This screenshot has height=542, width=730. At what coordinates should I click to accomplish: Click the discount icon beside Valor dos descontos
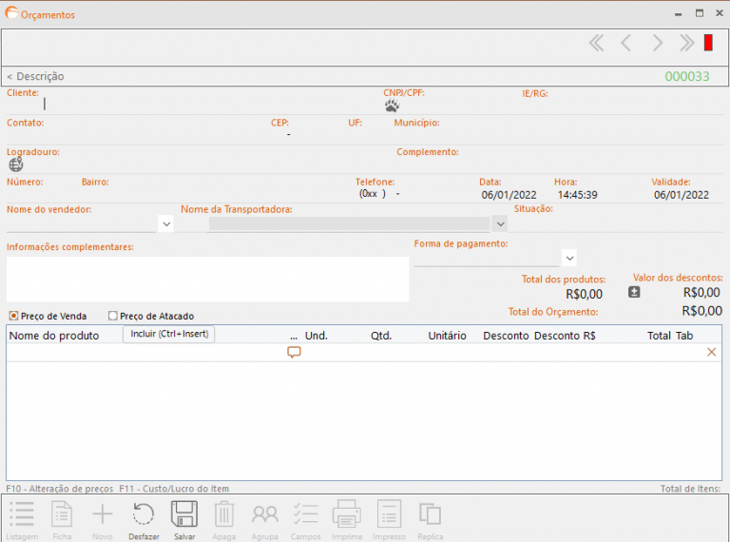(634, 293)
